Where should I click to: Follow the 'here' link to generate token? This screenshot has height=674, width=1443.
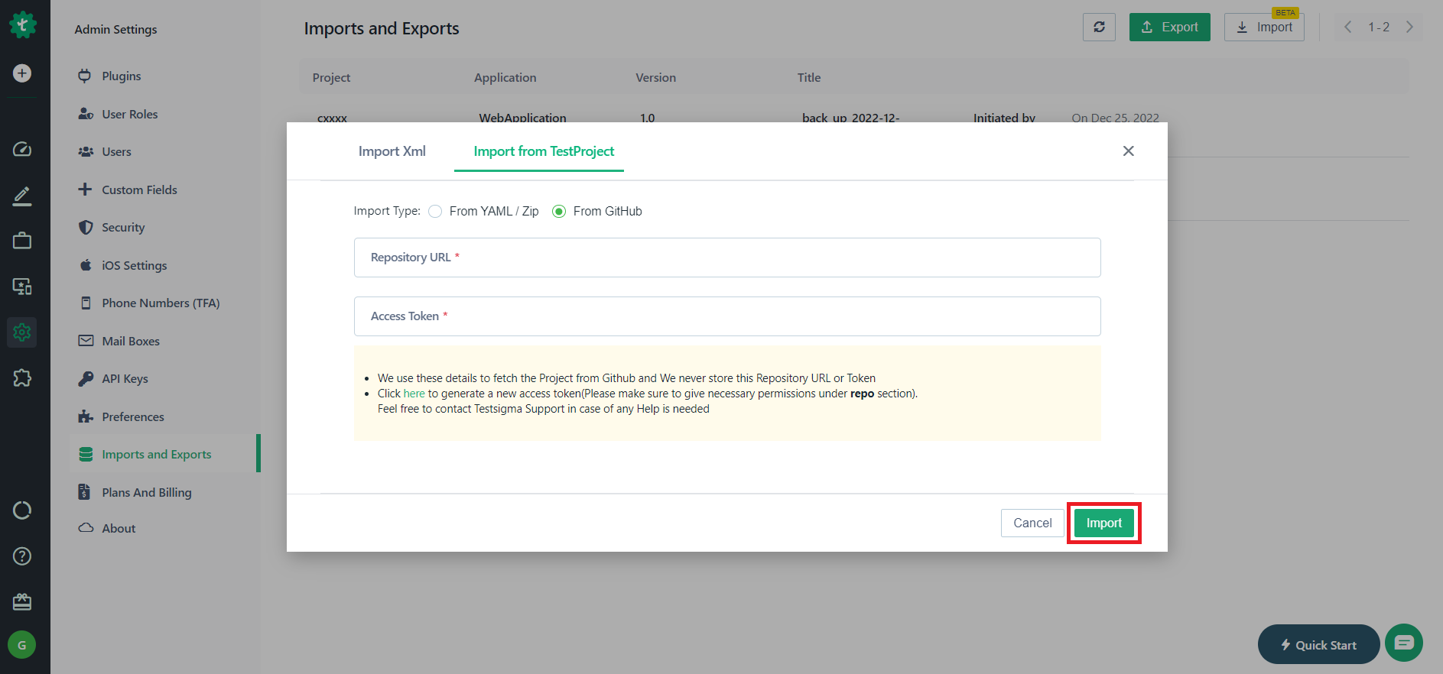414,394
